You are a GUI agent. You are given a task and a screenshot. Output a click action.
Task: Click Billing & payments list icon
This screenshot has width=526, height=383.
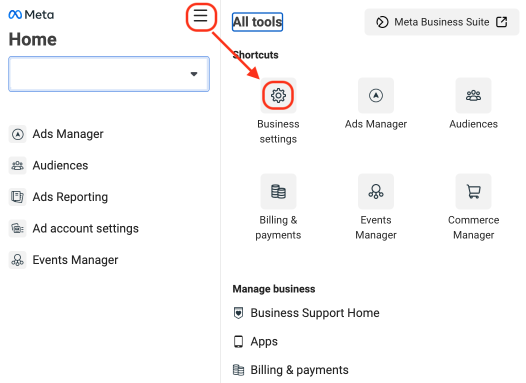tap(238, 370)
